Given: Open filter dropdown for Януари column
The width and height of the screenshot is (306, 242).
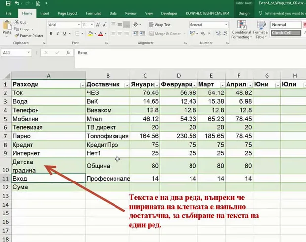Looking at the screenshot, I should coord(157,85).
